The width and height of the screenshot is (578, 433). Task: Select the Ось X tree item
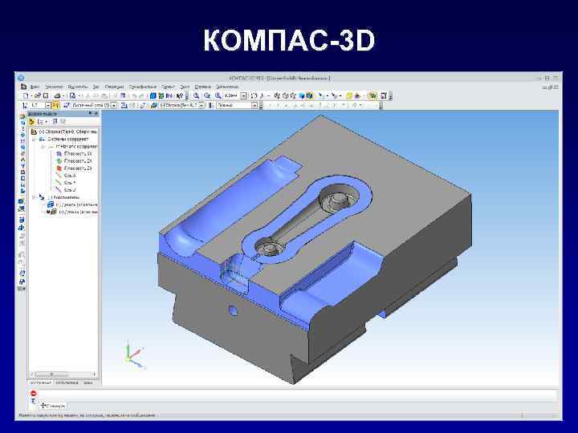(70, 176)
